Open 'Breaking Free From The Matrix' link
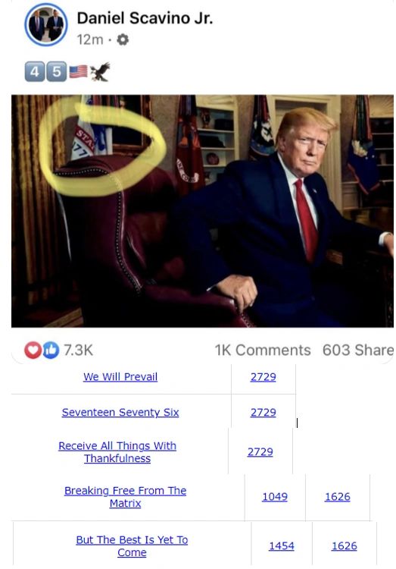The width and height of the screenshot is (396, 569). pos(126,497)
